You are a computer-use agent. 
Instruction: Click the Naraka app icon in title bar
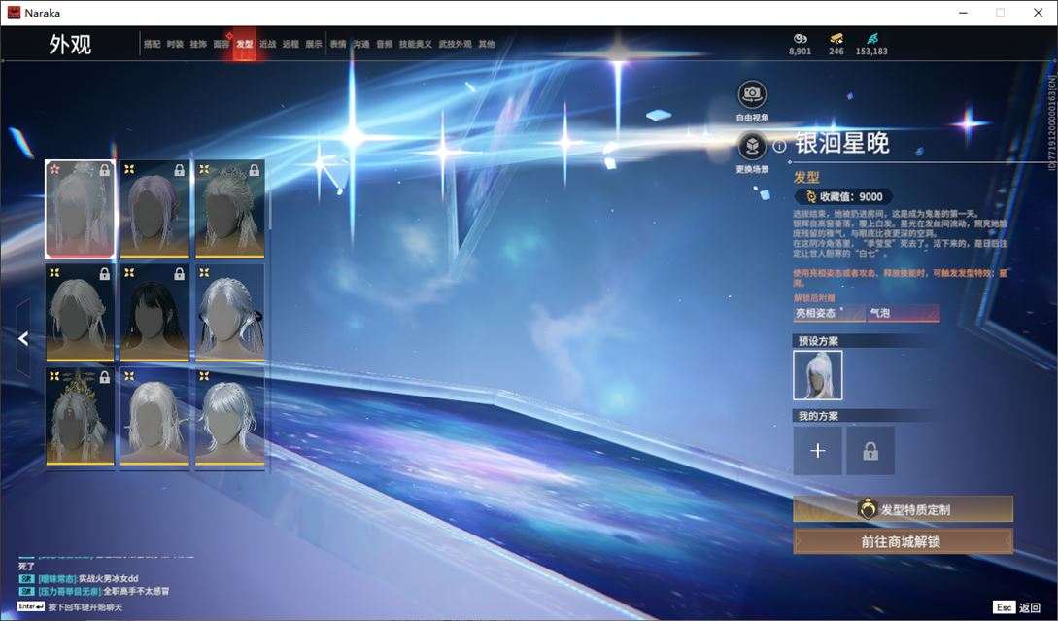point(14,13)
